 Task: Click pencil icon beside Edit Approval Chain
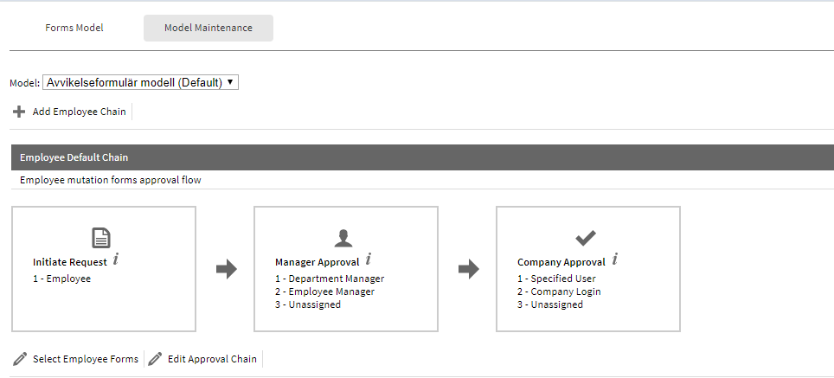point(155,359)
